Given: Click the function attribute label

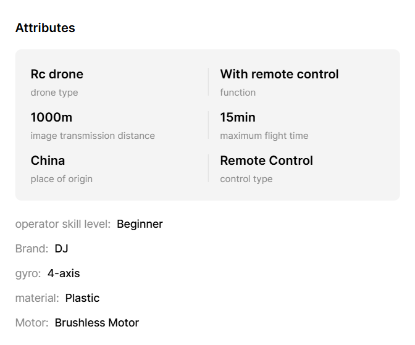Looking at the screenshot, I should [238, 93].
